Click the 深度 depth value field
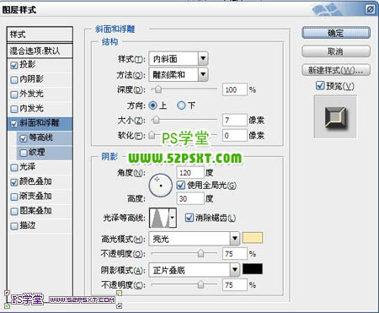The height and width of the screenshot is (313, 379). pyautogui.click(x=235, y=89)
